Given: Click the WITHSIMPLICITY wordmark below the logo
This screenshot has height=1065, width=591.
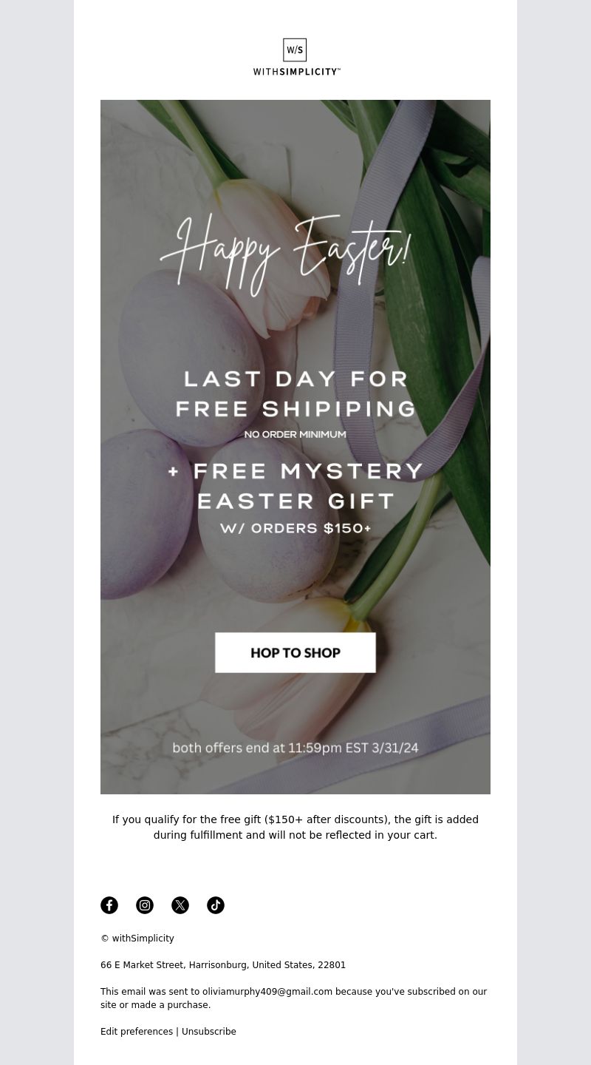Looking at the screenshot, I should pyautogui.click(x=296, y=72).
